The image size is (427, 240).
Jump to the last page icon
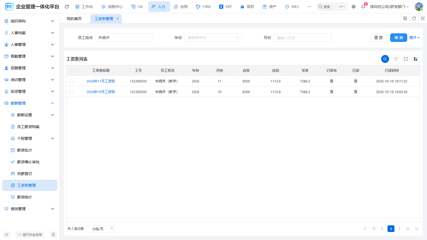[x=416, y=229]
